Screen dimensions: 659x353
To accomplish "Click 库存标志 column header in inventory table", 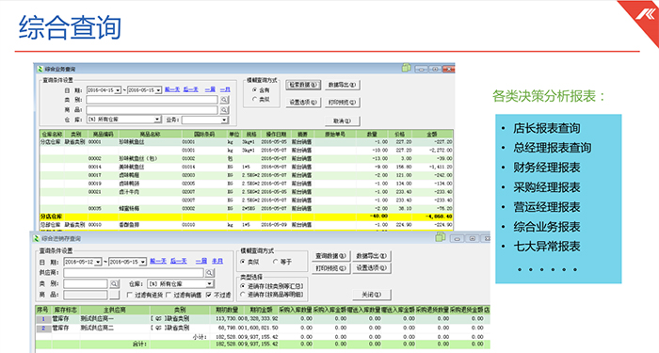I will pos(65,310).
